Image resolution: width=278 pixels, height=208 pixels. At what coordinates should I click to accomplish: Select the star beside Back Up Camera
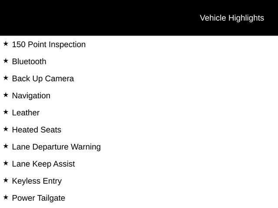point(6,78)
